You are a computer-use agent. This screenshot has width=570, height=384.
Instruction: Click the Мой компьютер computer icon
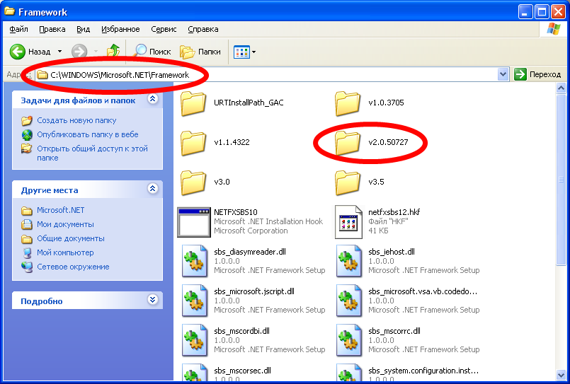pos(26,252)
